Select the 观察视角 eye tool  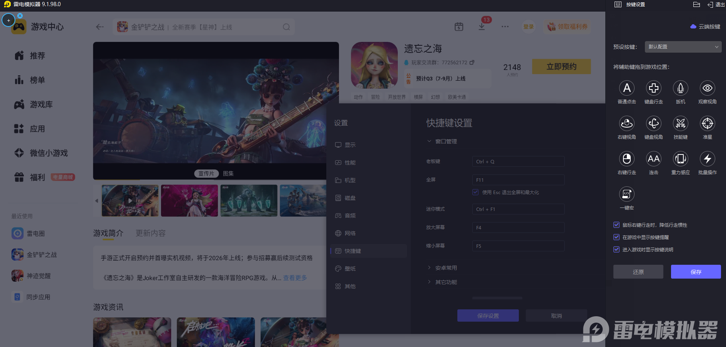point(708,88)
